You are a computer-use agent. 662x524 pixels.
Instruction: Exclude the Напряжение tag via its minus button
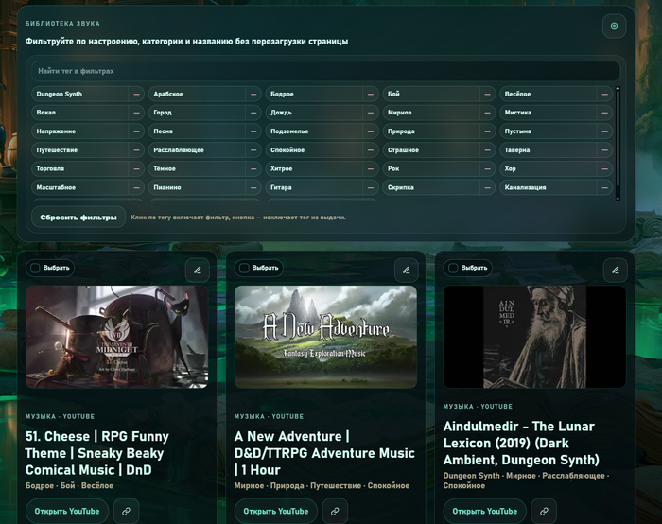tap(136, 131)
